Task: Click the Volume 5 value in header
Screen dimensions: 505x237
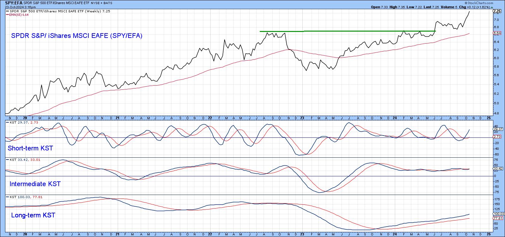Action: (x=448, y=7)
